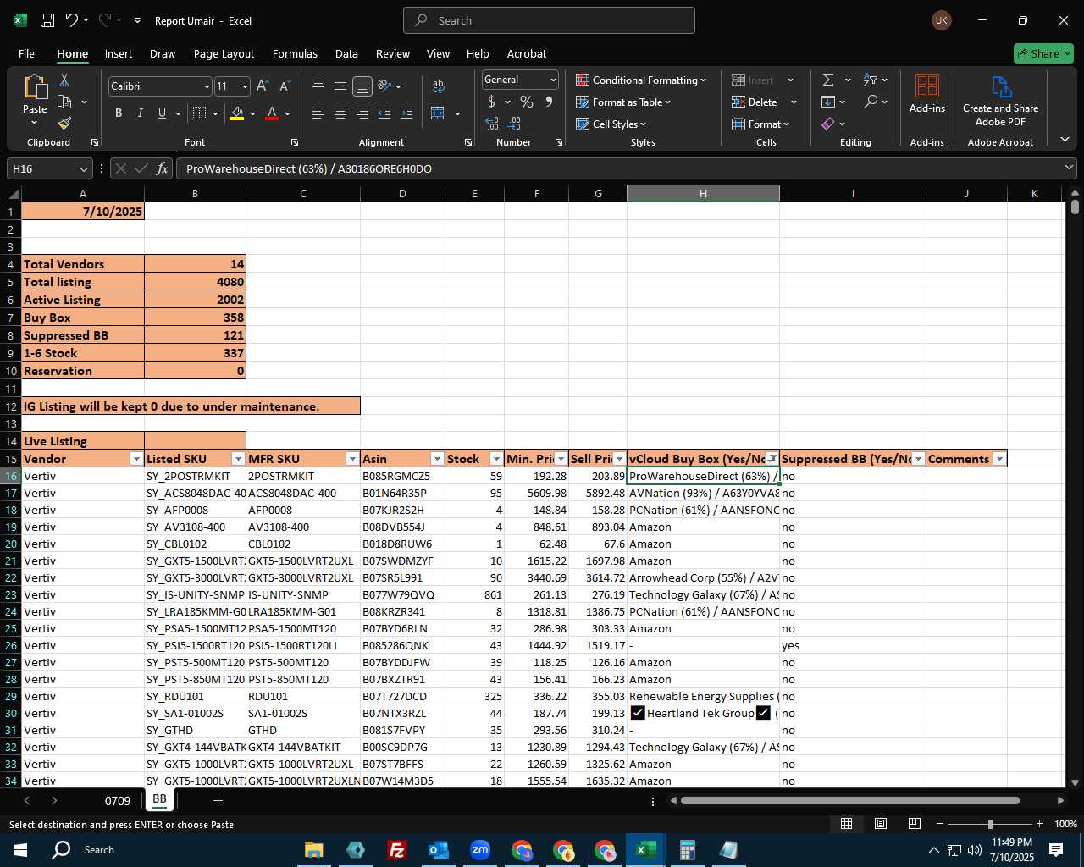Toggle Normal view in status bar

click(x=846, y=824)
